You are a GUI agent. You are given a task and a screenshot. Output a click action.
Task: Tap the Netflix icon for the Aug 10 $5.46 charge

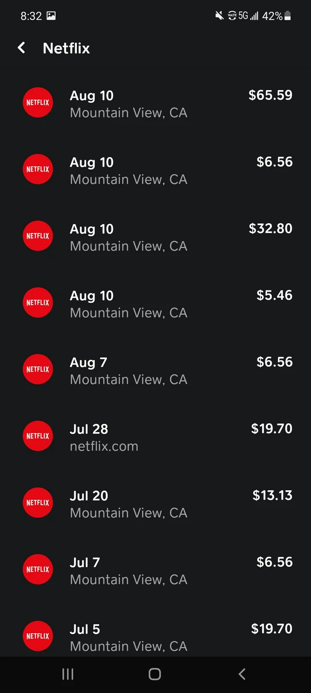click(37, 303)
